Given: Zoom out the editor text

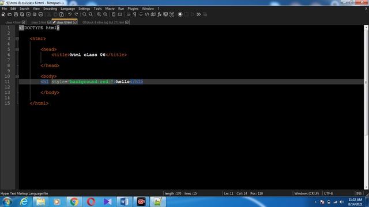Looking at the screenshot, I should point(105,14).
